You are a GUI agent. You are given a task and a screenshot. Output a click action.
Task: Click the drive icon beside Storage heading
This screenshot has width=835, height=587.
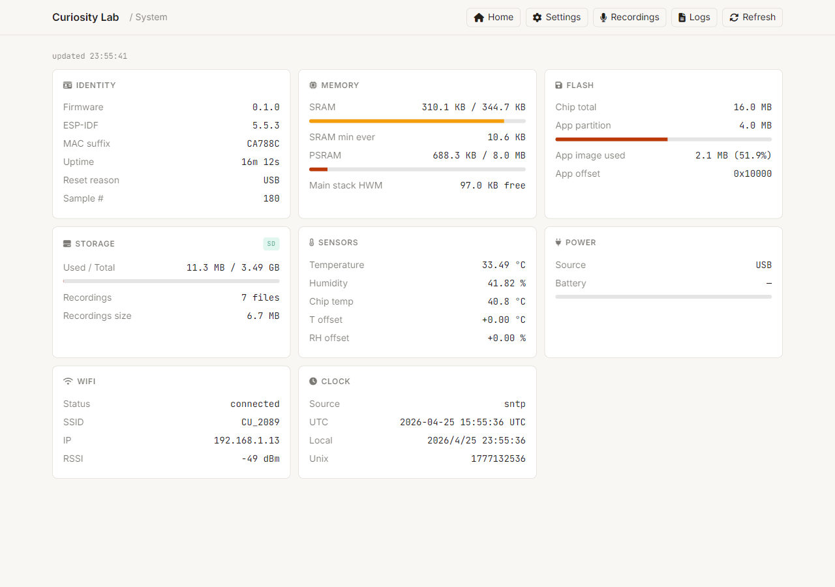[67, 244]
